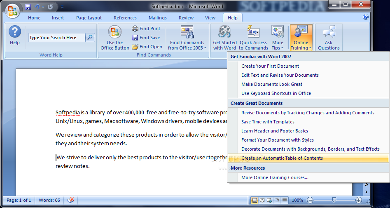Choose Create Your First Document
Screen dimensions: 390x208
tap(308, 66)
